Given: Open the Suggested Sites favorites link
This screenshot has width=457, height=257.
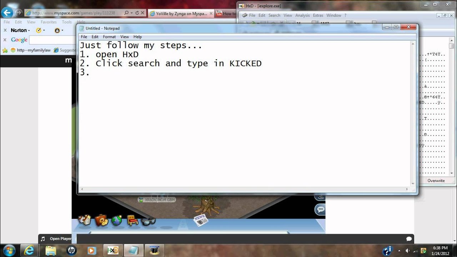Looking at the screenshot, I should (65, 50).
